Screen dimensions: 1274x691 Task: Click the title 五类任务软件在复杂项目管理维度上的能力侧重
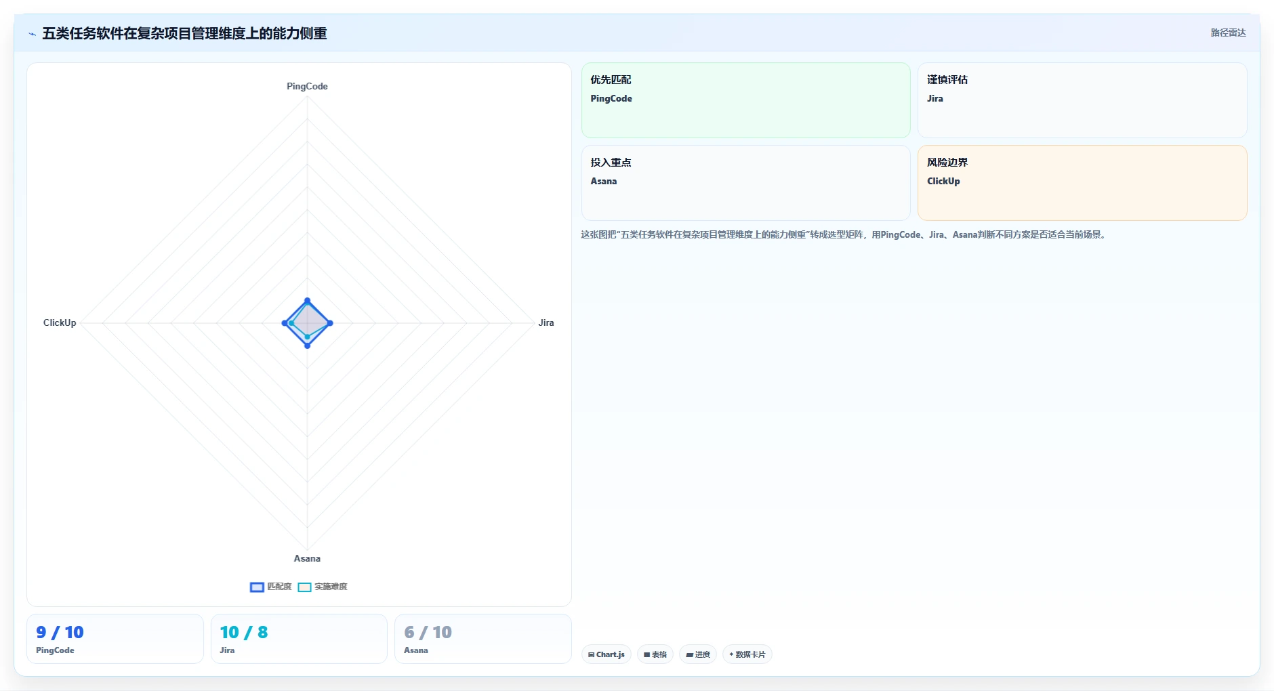(184, 33)
